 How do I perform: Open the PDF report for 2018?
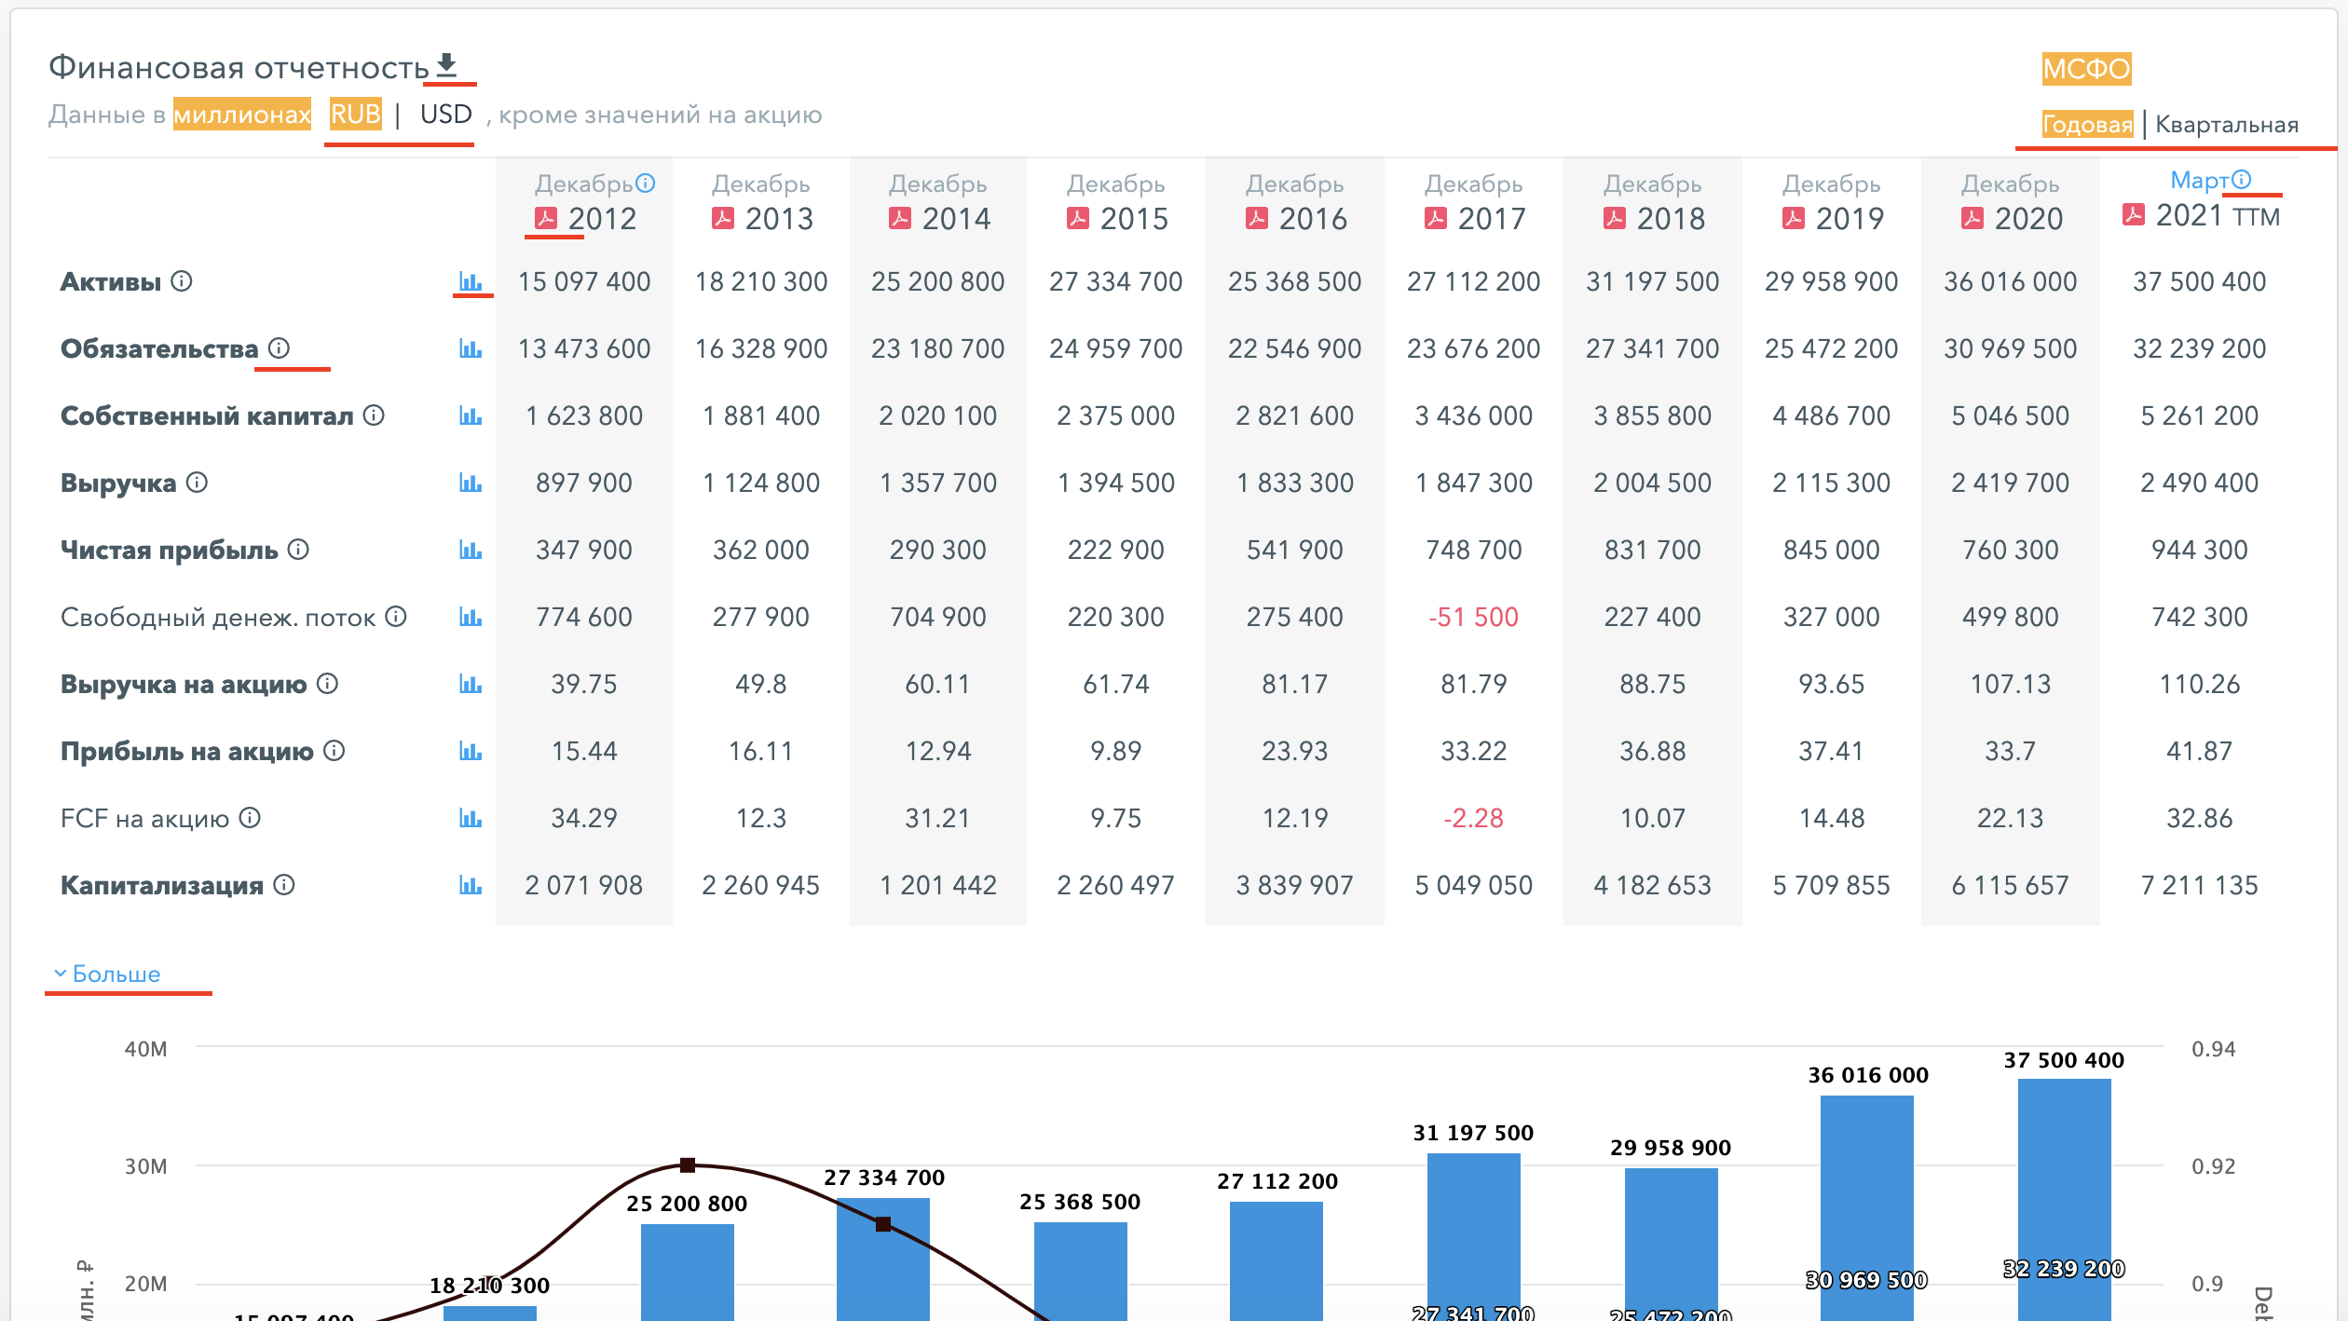1615,218
